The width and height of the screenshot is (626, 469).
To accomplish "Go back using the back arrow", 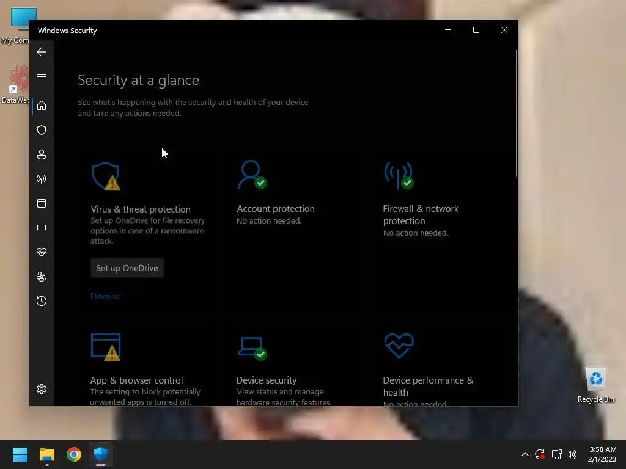I will coord(42,52).
